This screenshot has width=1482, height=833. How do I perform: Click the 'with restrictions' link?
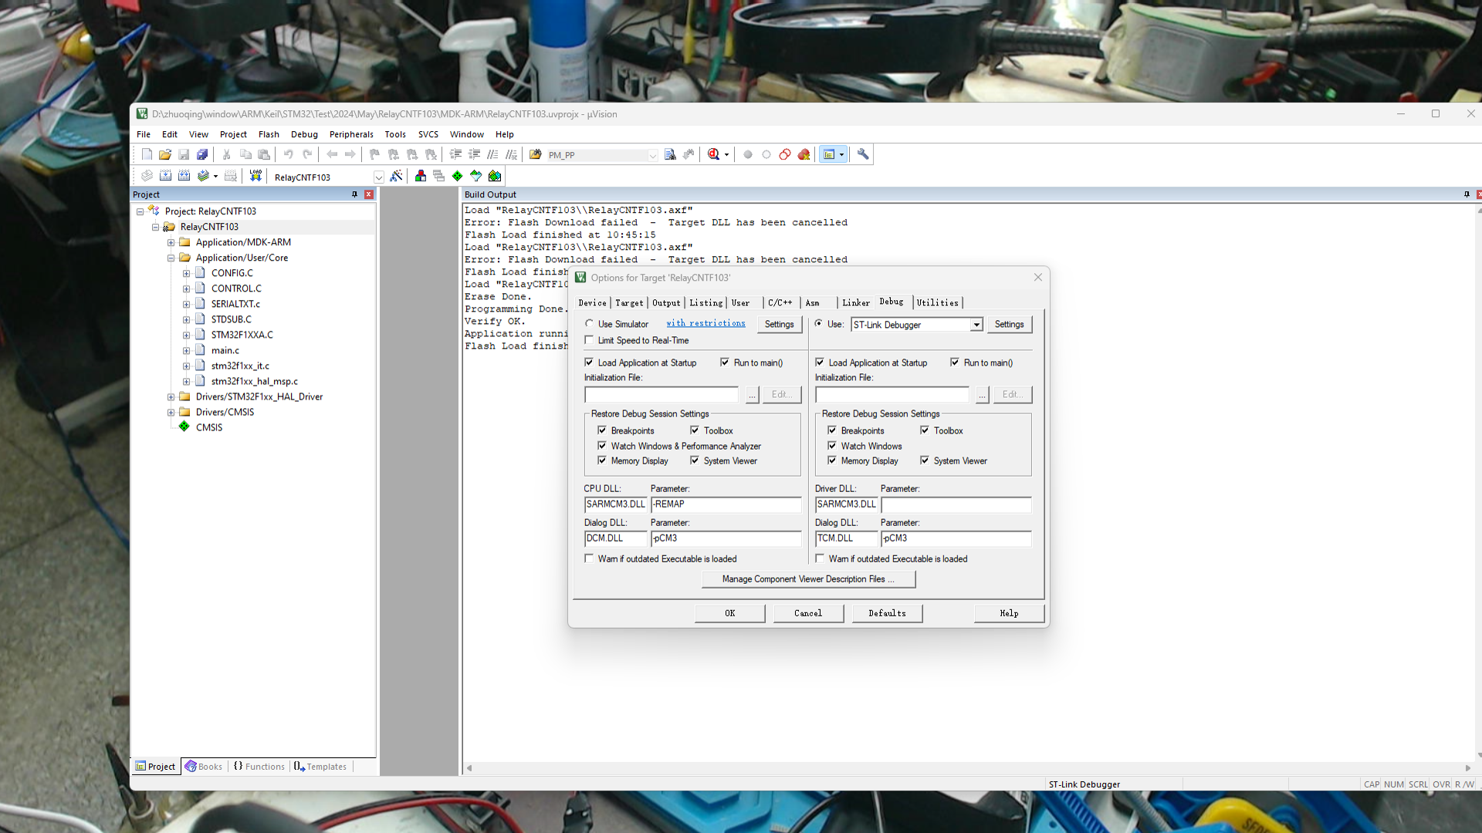point(705,323)
